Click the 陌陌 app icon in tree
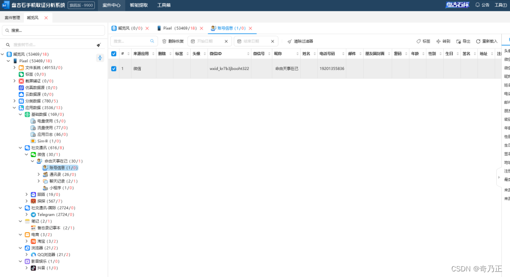 33,195
